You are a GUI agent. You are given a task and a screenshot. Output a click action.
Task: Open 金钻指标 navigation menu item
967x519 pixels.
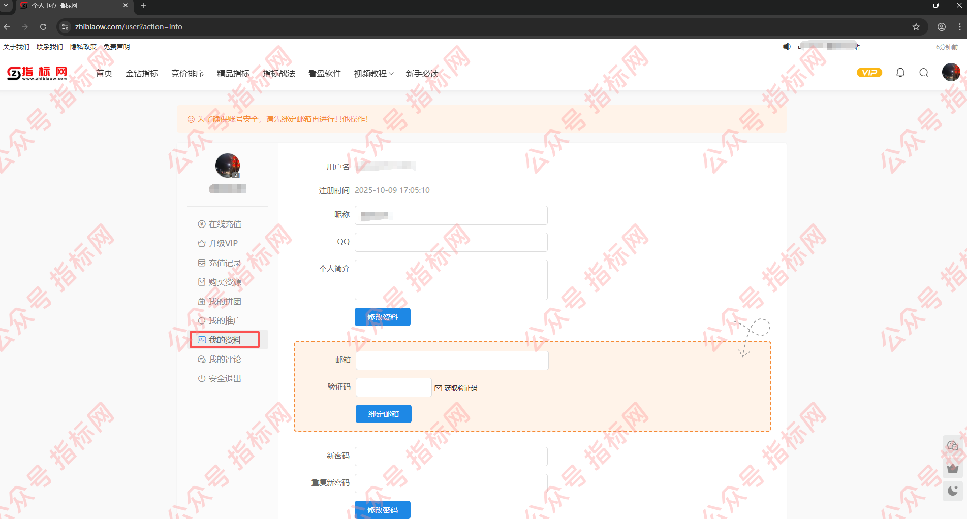(x=142, y=74)
